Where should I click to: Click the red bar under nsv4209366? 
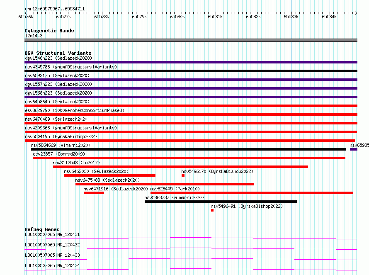tap(191, 132)
